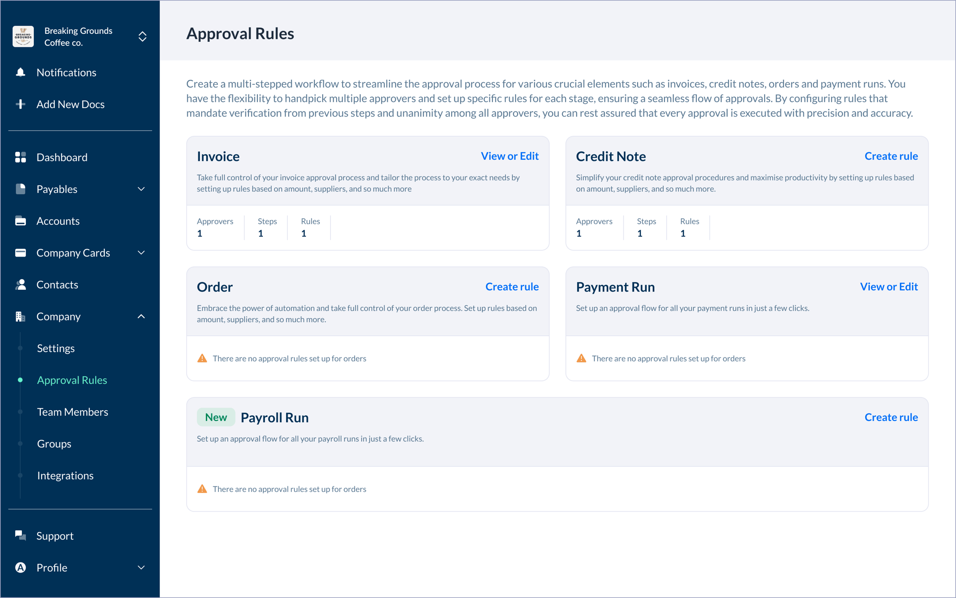Image resolution: width=956 pixels, height=598 pixels.
Task: Click the Payroll Run heading
Action: tap(275, 417)
